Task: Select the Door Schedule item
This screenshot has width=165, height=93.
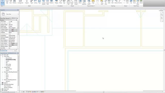Action: pos(7,86)
